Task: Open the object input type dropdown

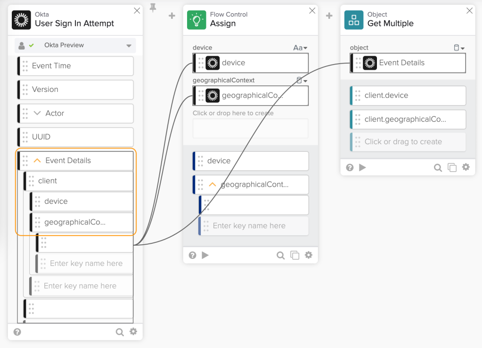Action: tap(458, 48)
